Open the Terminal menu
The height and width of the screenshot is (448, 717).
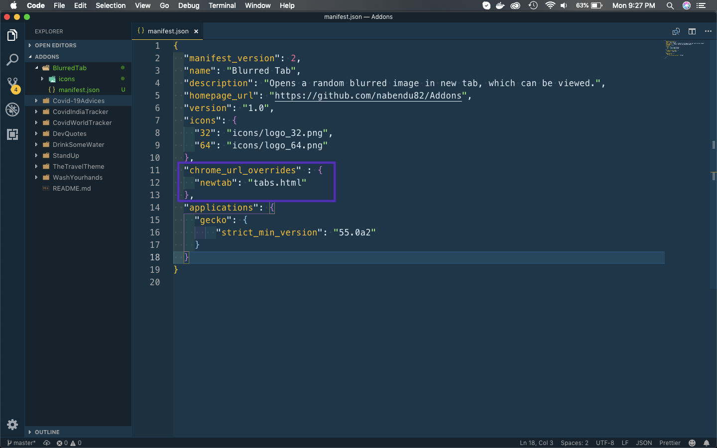[222, 5]
